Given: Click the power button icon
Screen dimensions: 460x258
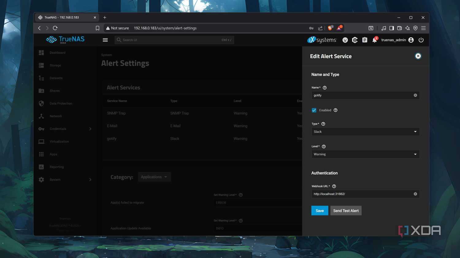Looking at the screenshot, I should 421,40.
